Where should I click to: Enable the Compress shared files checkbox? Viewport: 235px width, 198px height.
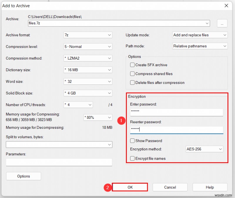coord(132,74)
